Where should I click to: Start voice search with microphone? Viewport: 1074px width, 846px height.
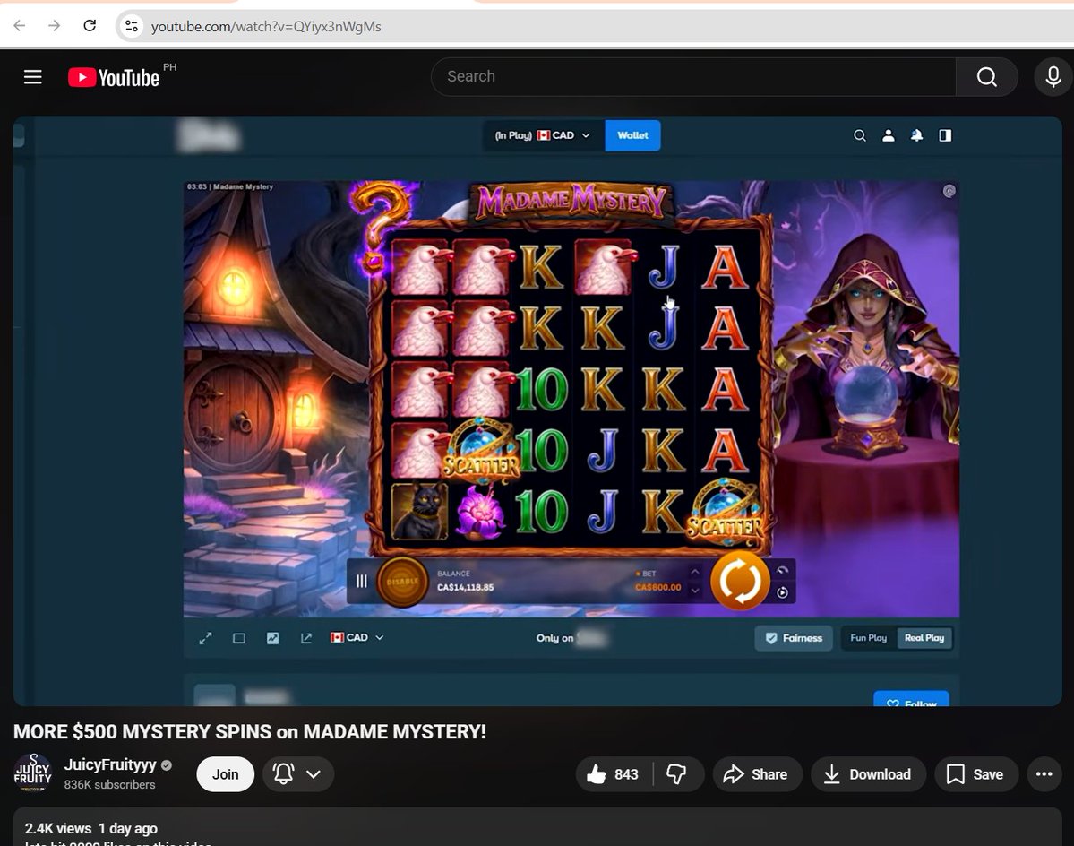1053,77
